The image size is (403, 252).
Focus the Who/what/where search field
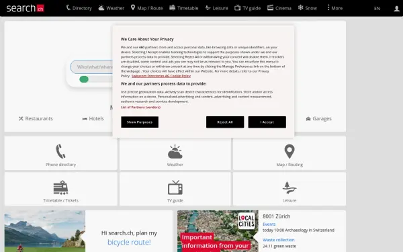point(92,67)
